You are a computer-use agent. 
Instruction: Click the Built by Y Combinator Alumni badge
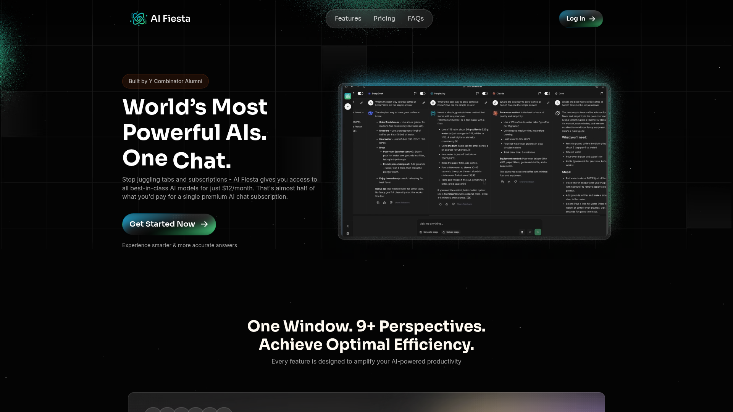click(x=165, y=81)
